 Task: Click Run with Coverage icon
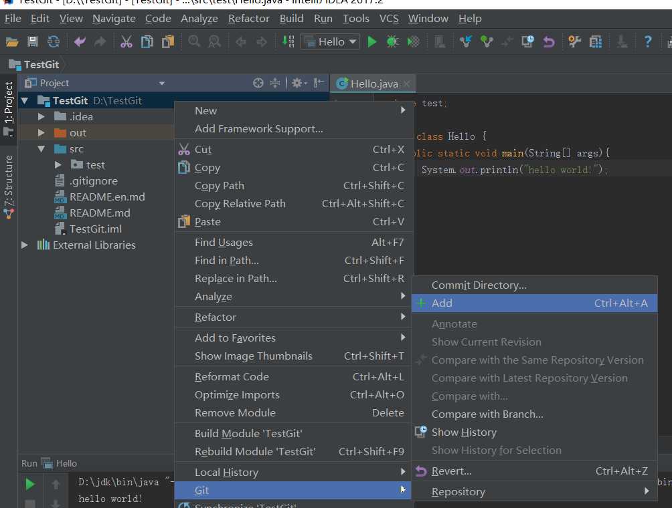(x=413, y=41)
